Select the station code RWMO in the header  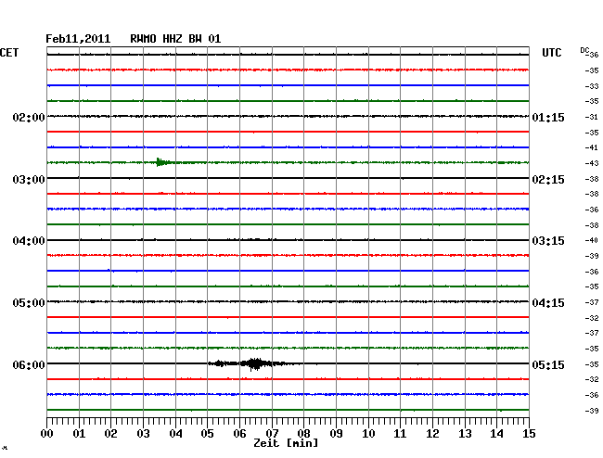(143, 39)
